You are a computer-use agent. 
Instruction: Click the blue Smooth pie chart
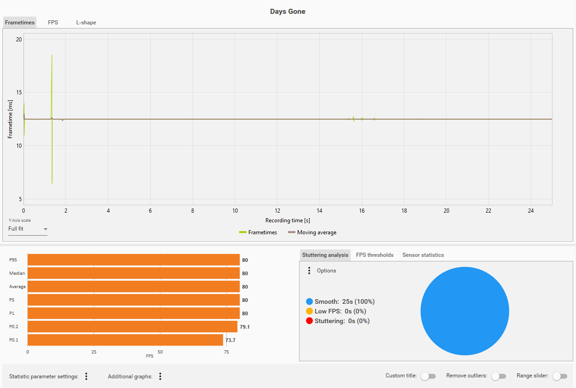[x=465, y=311]
